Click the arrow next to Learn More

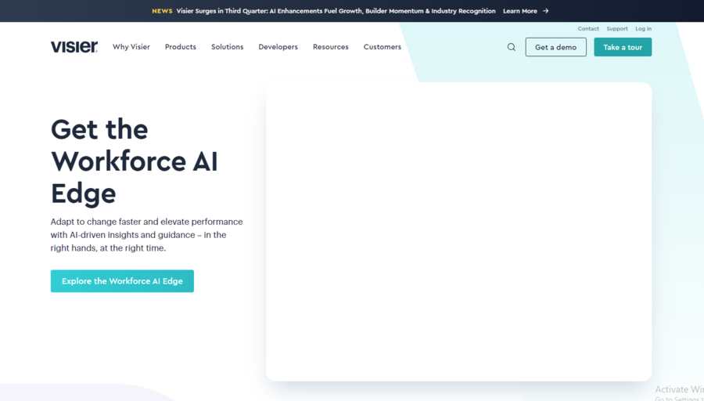tap(545, 11)
